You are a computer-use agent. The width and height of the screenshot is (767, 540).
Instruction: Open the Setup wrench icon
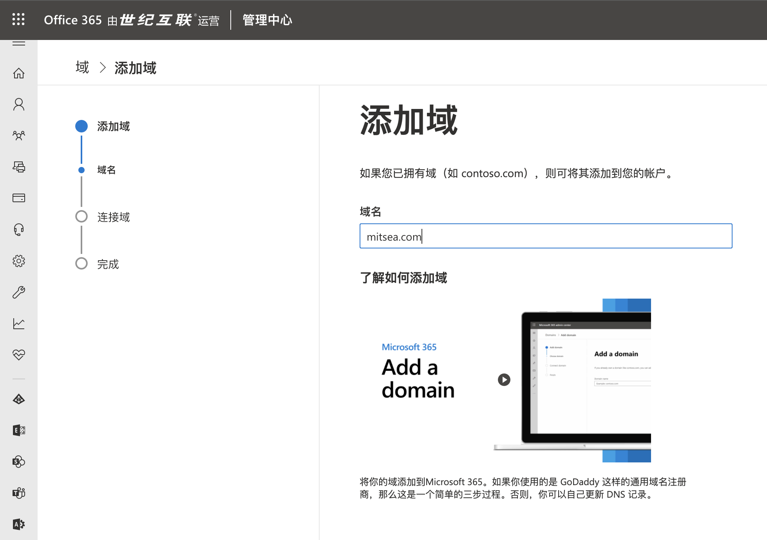click(18, 292)
